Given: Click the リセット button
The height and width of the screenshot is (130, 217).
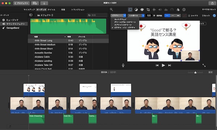Looking at the screenshot, I should (206, 15).
